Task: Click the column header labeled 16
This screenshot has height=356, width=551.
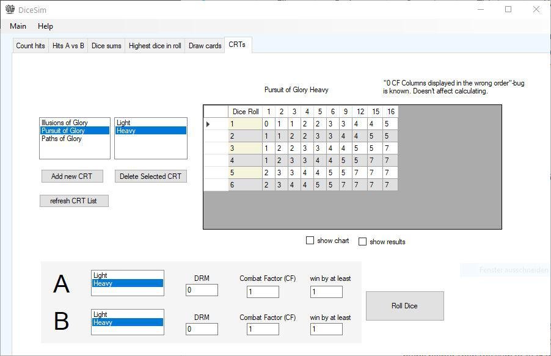Action: [x=391, y=111]
